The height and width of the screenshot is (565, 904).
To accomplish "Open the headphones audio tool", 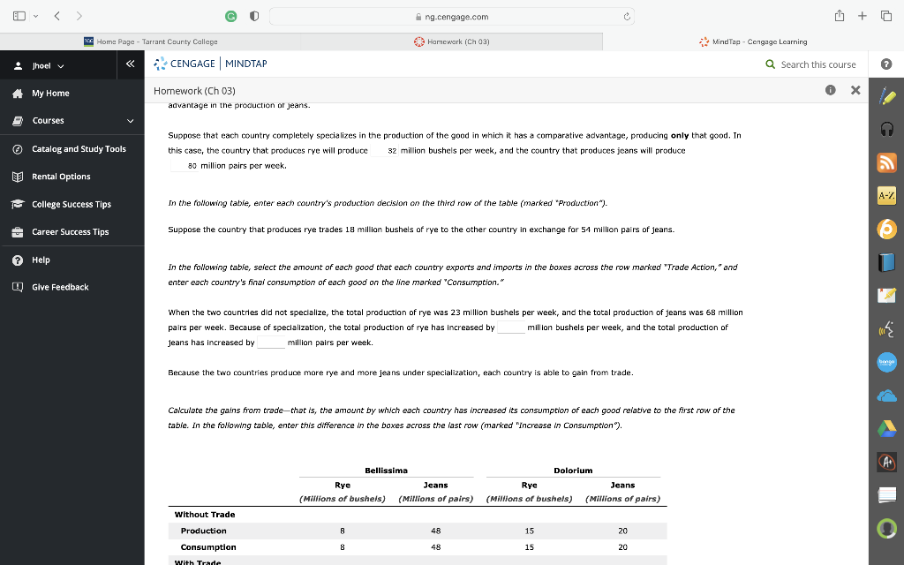I will click(887, 129).
